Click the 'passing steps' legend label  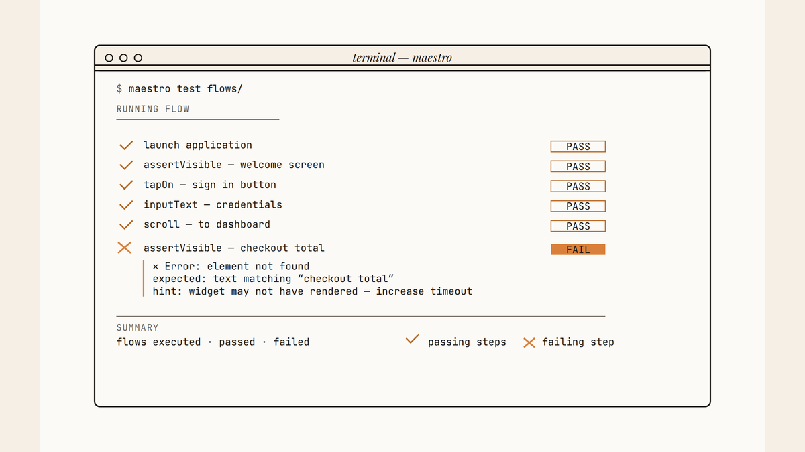tap(467, 342)
